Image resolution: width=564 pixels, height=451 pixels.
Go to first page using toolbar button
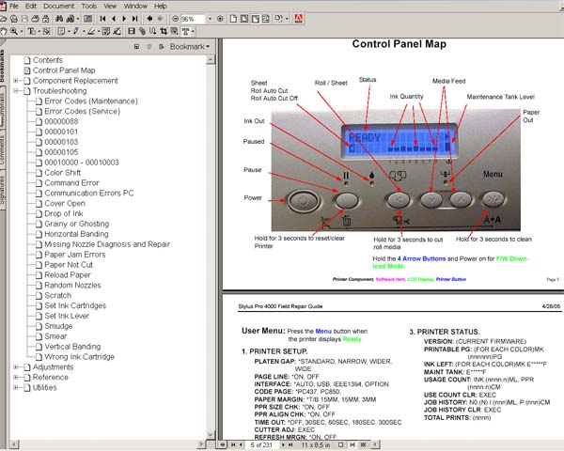click(x=102, y=19)
